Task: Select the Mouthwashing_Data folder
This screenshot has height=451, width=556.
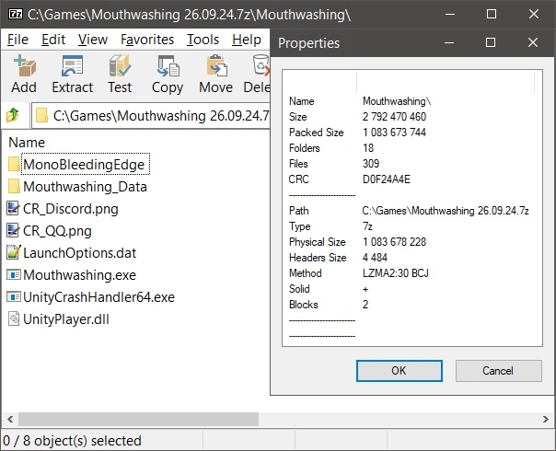Action: pos(85,187)
